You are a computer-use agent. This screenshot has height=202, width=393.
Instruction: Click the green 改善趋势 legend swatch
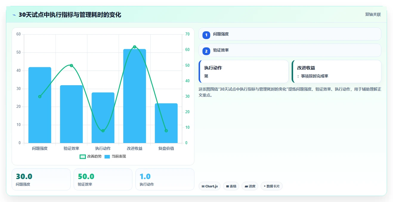click(83, 157)
